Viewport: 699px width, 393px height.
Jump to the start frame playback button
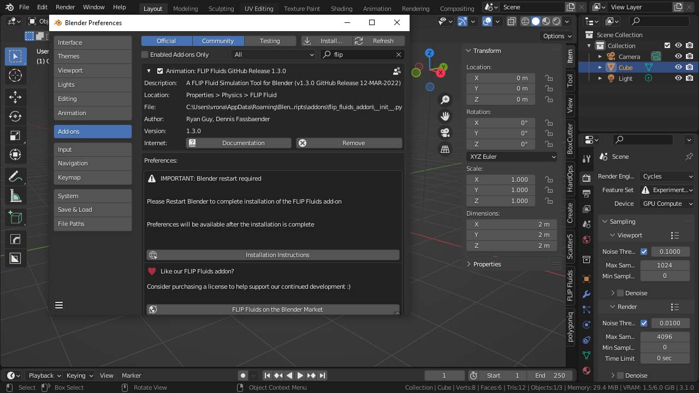(267, 376)
